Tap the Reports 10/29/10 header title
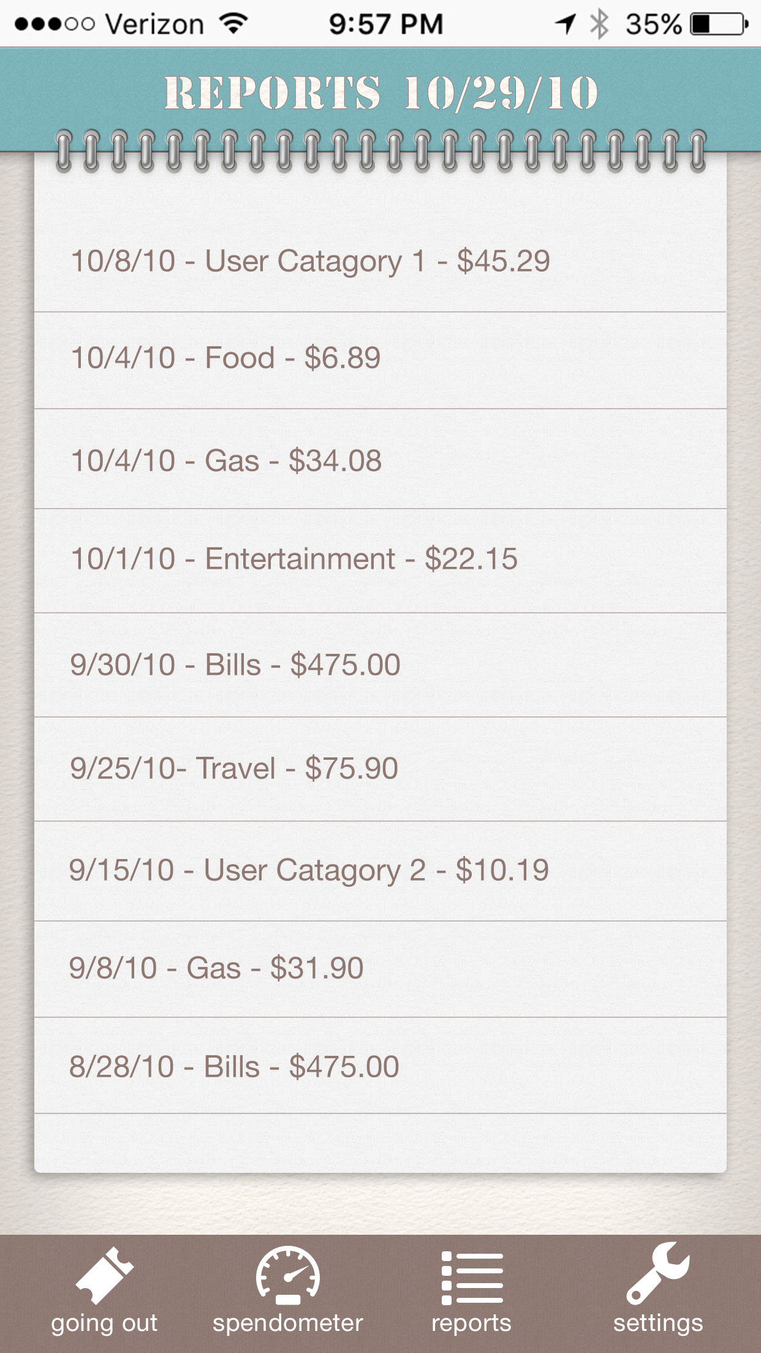Image resolution: width=761 pixels, height=1353 pixels. pos(380,93)
